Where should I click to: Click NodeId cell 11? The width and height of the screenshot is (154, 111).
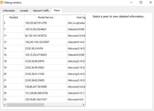(14, 36)
